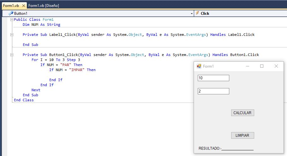287x156 pixels.
Task: Maximize the Form1 window
Action: (261, 66)
